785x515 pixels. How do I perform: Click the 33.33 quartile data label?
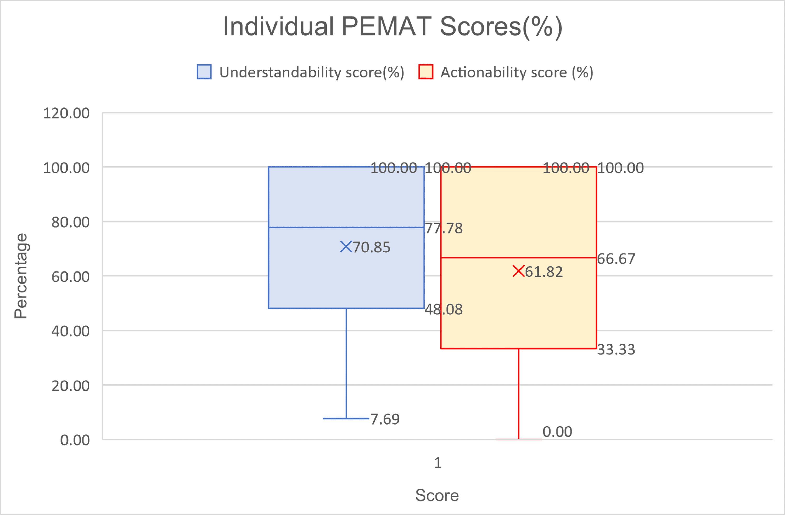[616, 349]
